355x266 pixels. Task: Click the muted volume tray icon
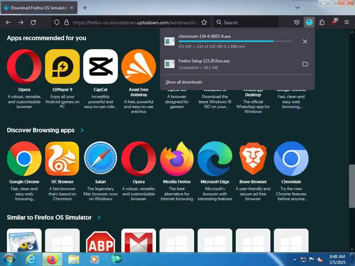tap(320, 260)
